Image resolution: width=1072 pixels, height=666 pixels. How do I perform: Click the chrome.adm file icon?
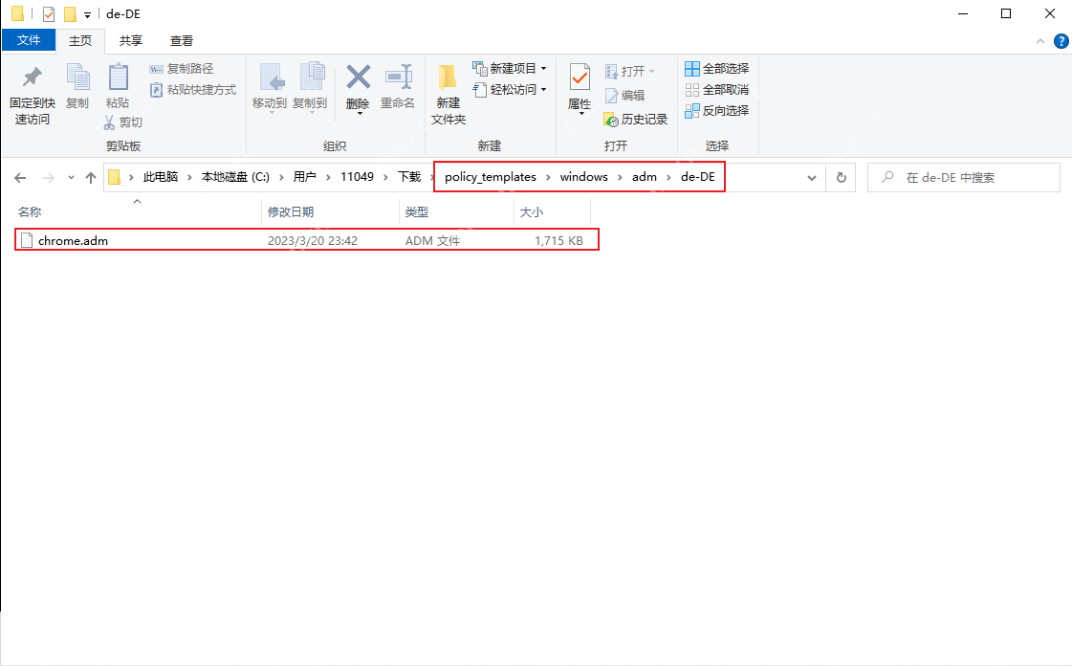27,240
